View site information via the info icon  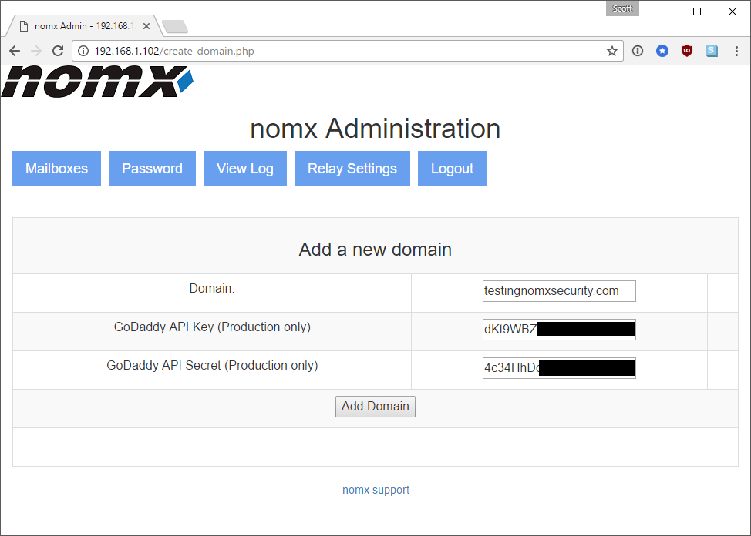(x=83, y=51)
